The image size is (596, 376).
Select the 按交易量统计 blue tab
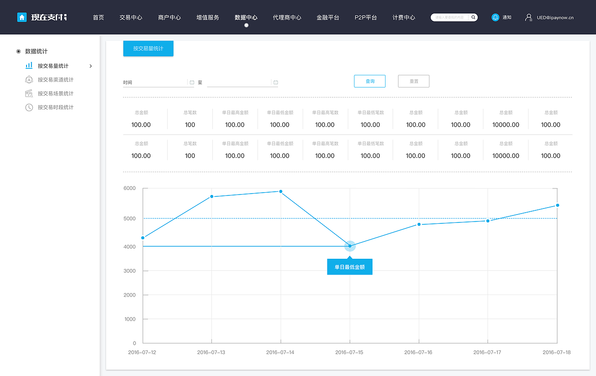point(148,48)
